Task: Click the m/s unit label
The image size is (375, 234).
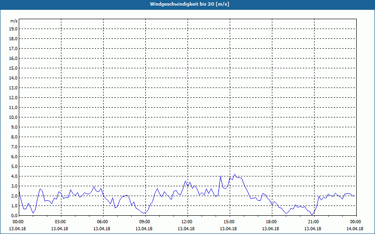Action: (14, 21)
